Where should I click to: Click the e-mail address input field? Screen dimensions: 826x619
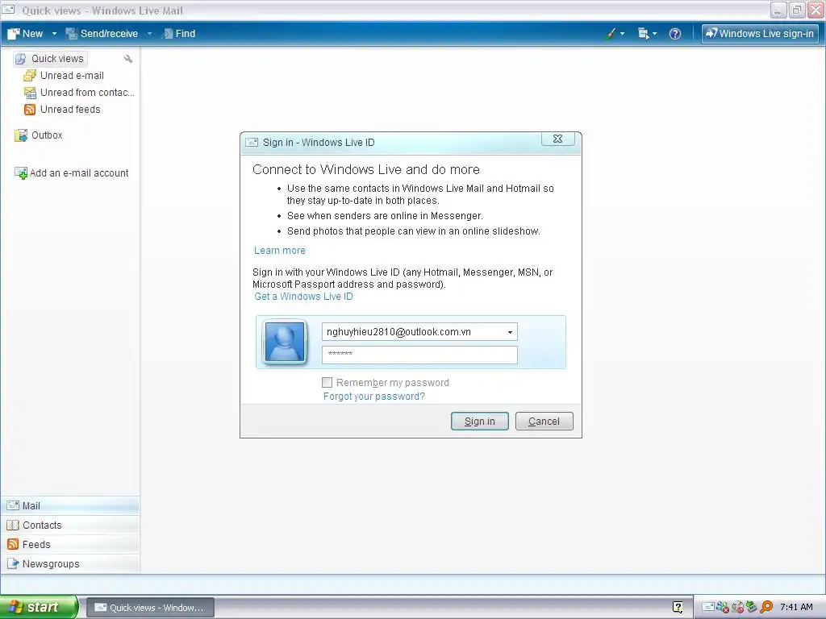(419, 332)
